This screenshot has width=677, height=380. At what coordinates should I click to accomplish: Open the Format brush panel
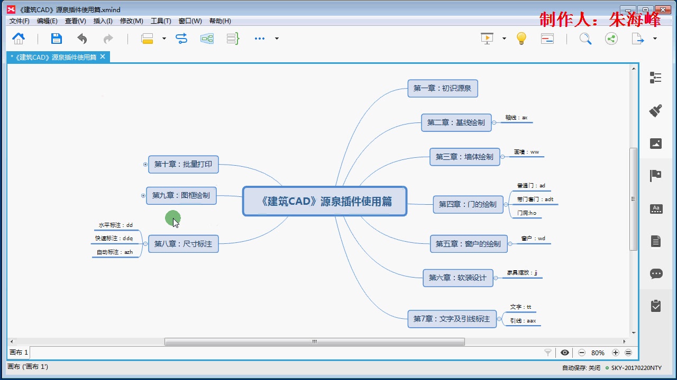pos(656,111)
